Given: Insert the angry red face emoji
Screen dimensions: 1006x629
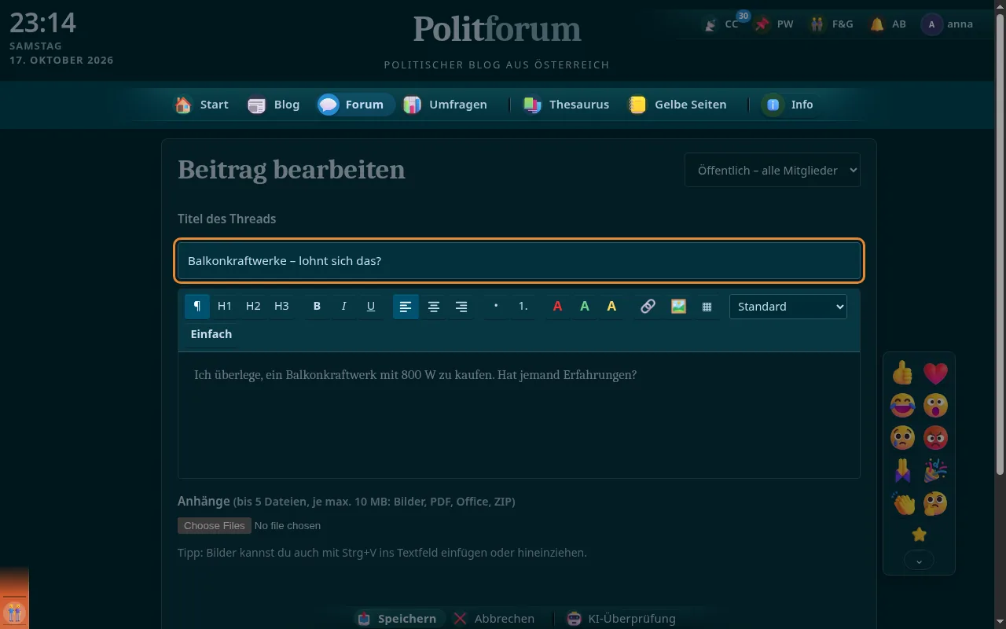Looking at the screenshot, I should (x=935, y=438).
